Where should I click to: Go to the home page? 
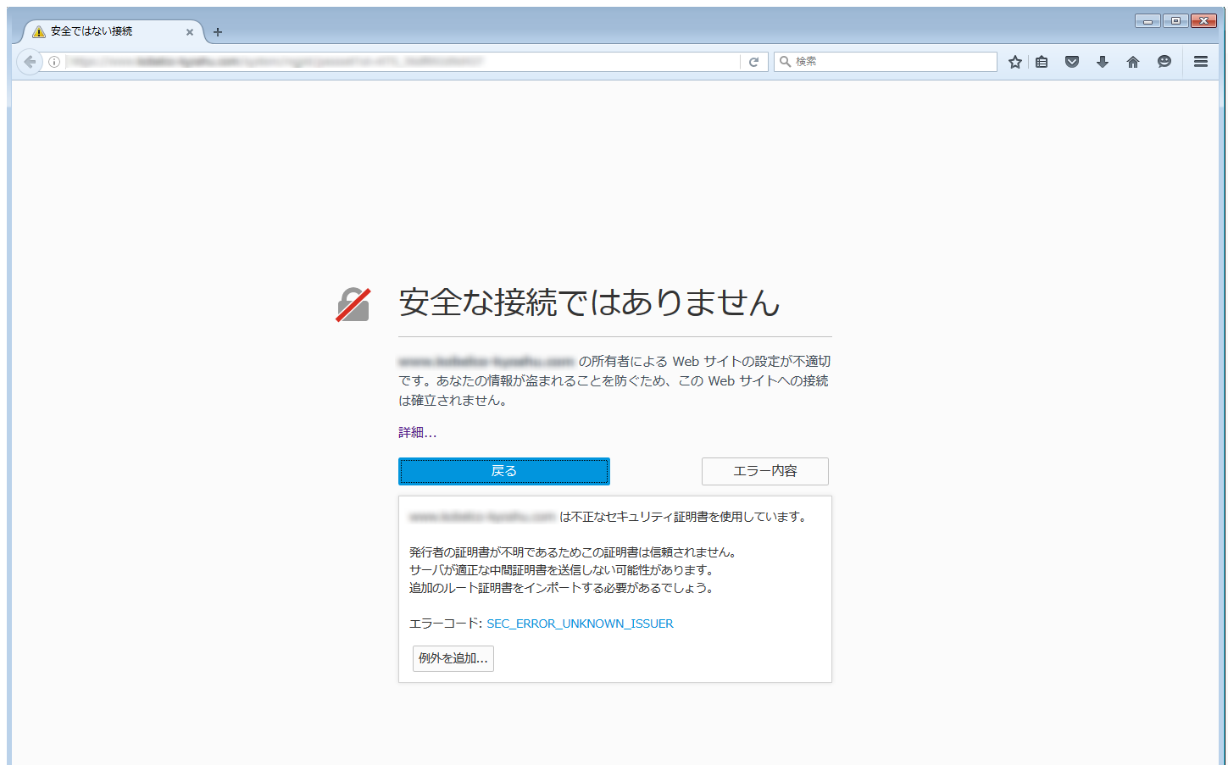[x=1132, y=62]
